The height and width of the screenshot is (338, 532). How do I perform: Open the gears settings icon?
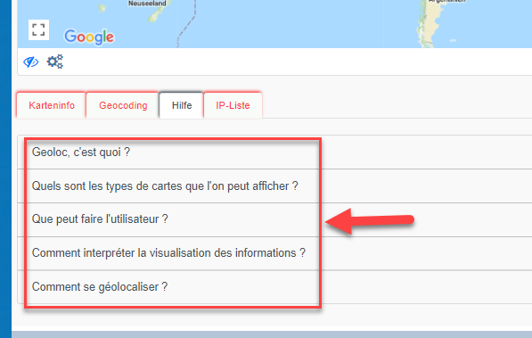click(x=55, y=62)
